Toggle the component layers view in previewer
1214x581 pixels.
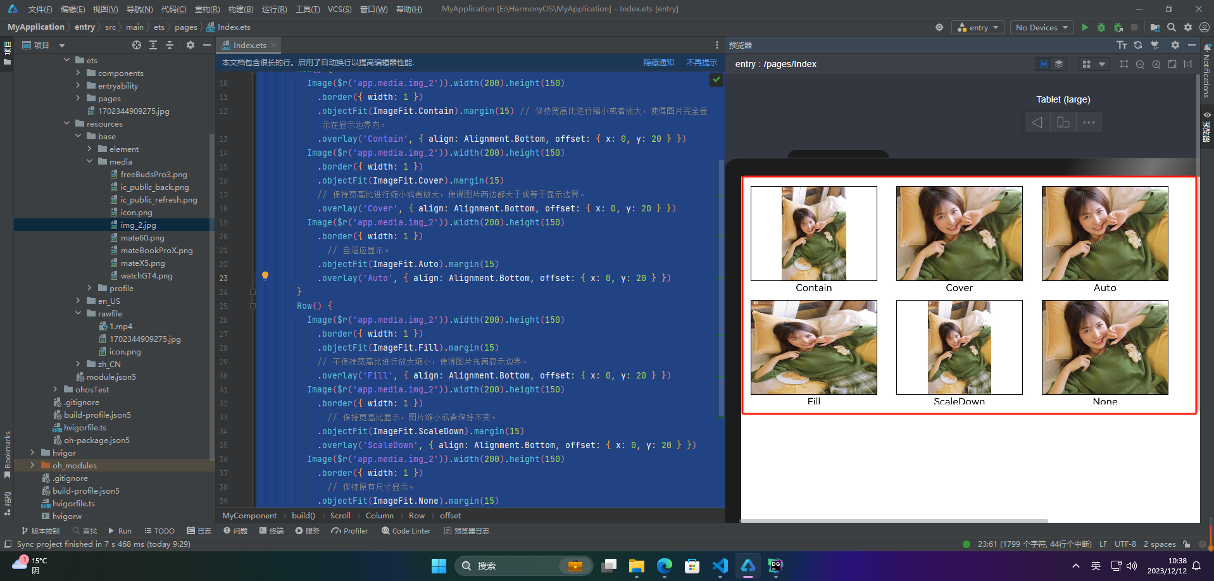click(1059, 64)
